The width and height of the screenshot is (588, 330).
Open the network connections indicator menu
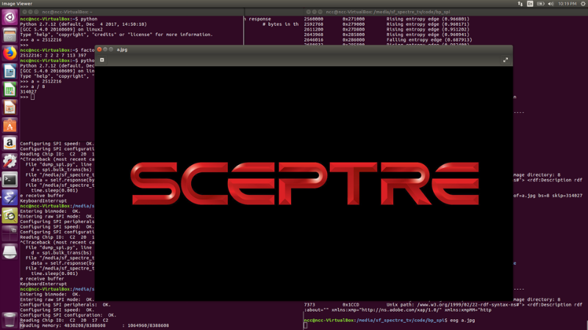[520, 4]
